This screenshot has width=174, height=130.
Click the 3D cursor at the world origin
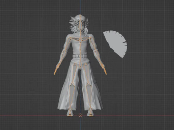pos(80,115)
